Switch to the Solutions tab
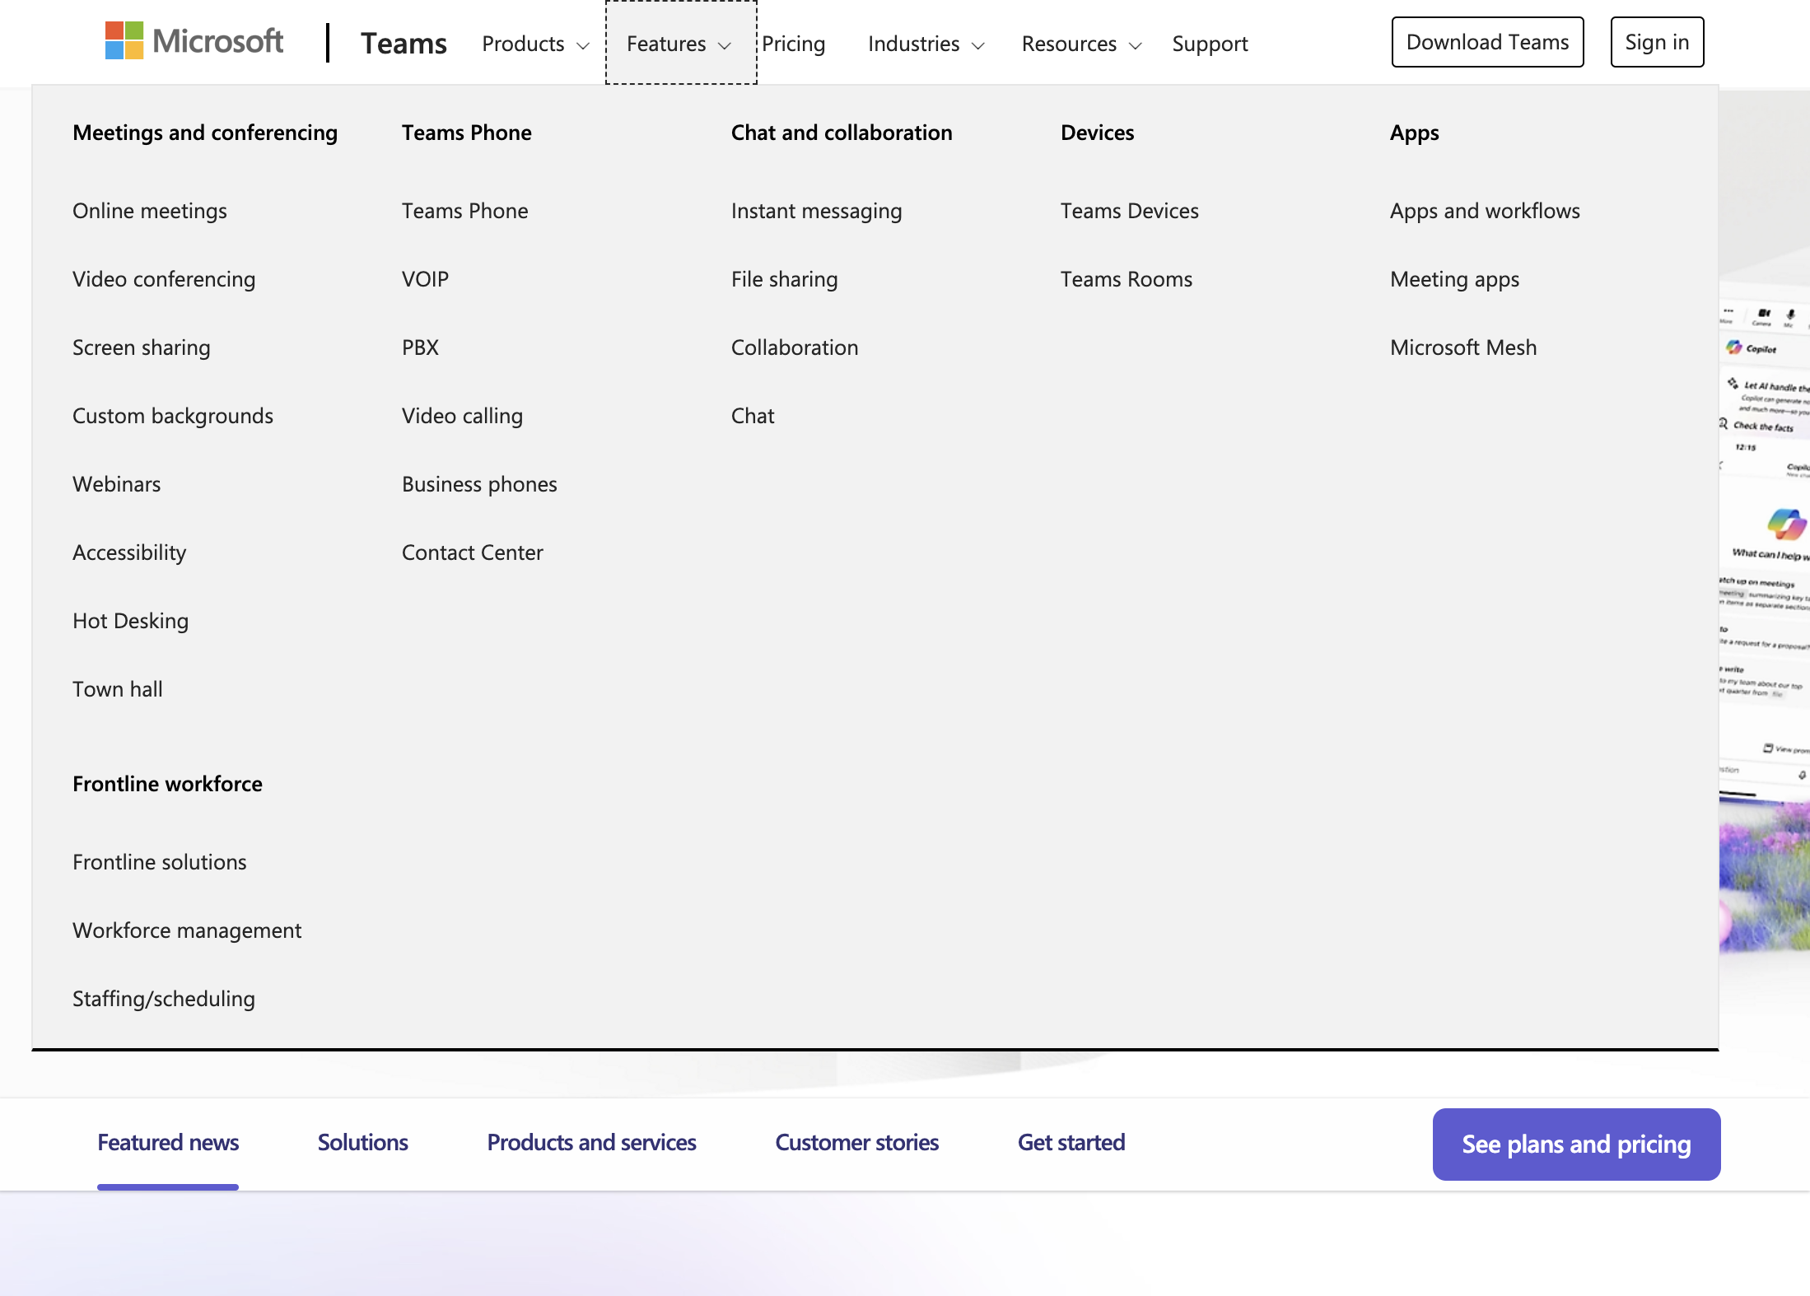Viewport: 1810px width, 1296px height. [x=362, y=1142]
